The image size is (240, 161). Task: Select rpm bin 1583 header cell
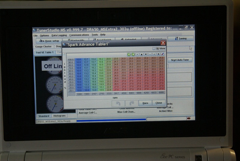[x=86, y=94]
